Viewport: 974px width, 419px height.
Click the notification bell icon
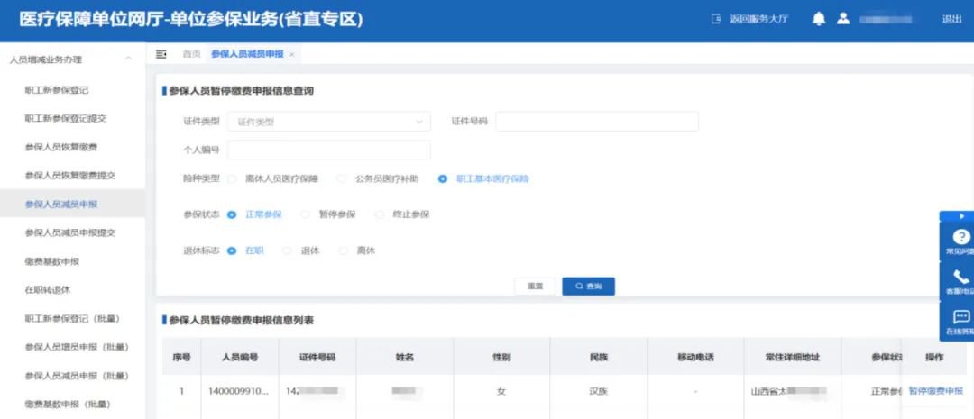point(819,19)
